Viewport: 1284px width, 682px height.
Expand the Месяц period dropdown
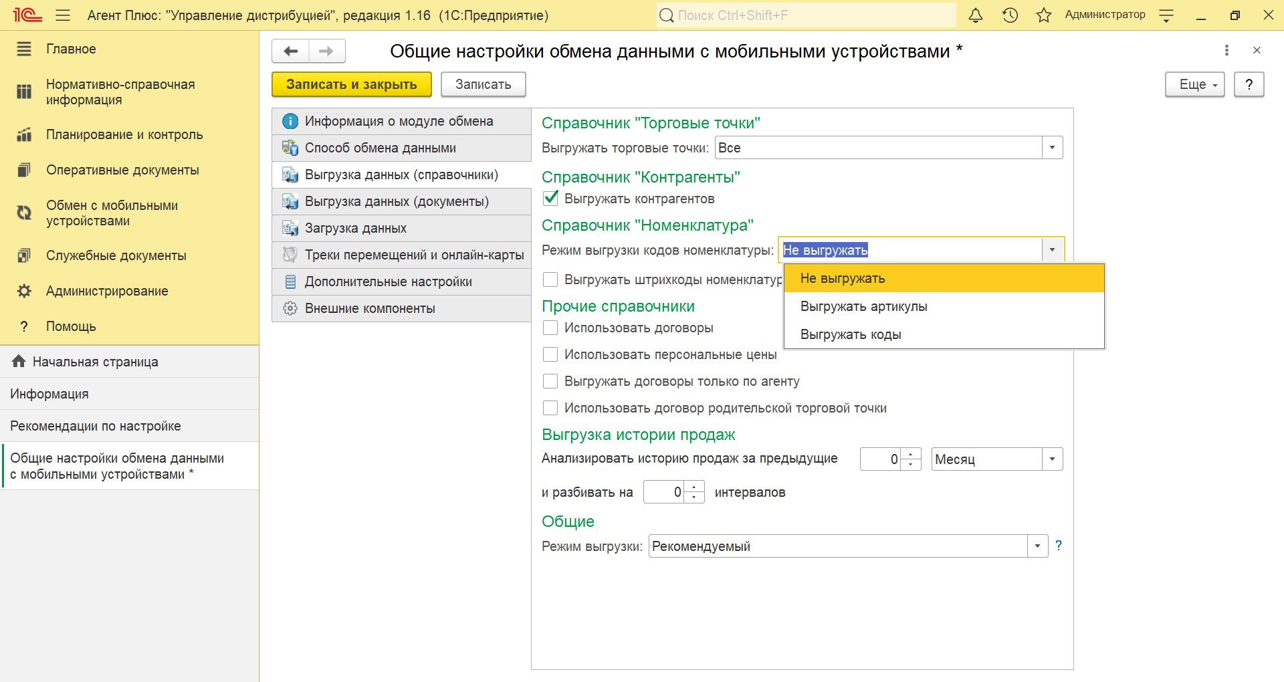(1052, 459)
